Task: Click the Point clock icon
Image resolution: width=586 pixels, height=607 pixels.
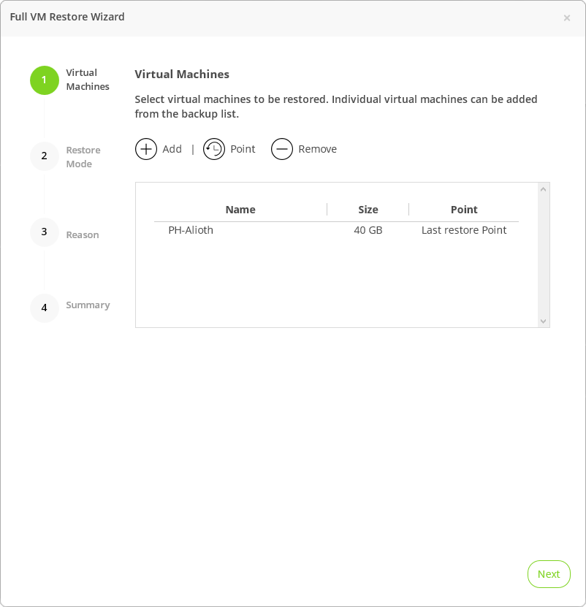Action: click(214, 149)
